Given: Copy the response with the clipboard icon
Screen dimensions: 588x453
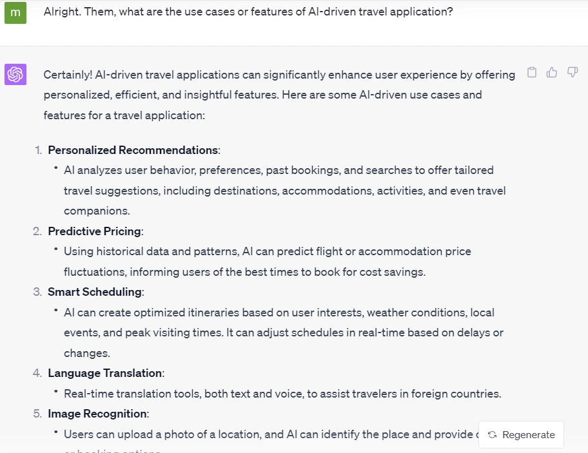Looking at the screenshot, I should [532, 72].
